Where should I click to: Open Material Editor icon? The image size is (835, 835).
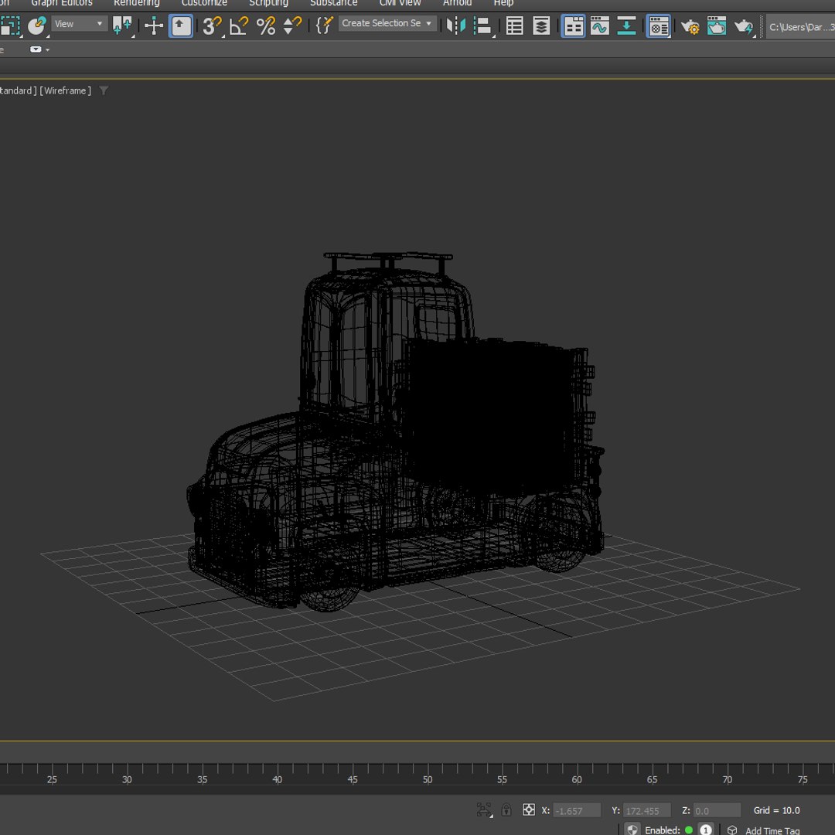tap(658, 26)
